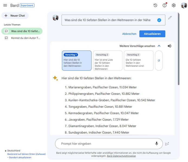
Task: Click chat icon beside 'Was sind die 10 tiefst...'
Action: click(6, 31)
